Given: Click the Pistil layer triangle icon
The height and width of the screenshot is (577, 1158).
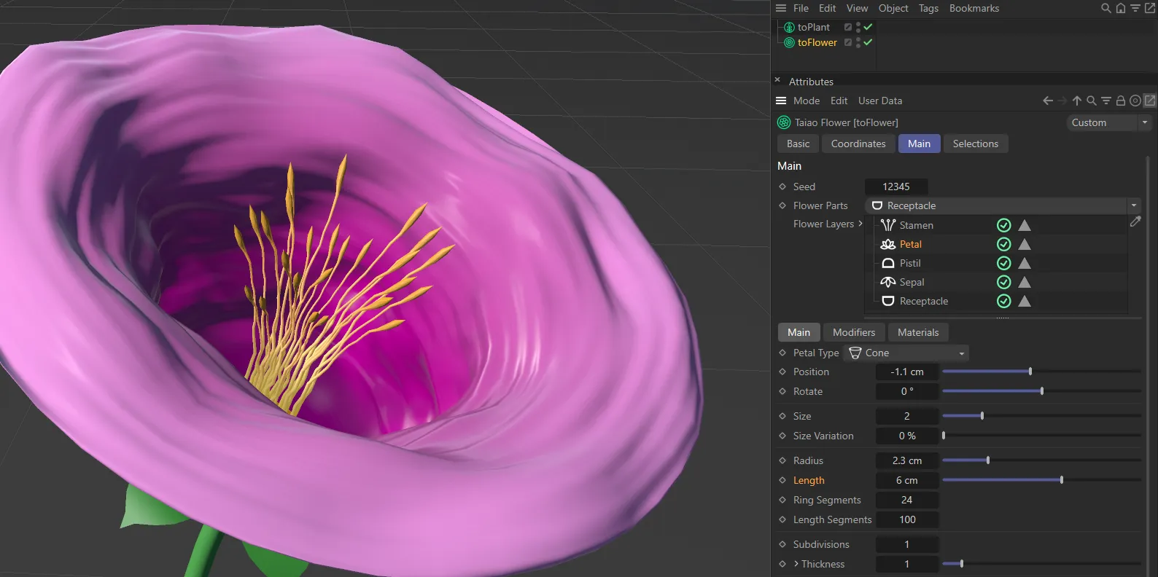Looking at the screenshot, I should point(1025,263).
